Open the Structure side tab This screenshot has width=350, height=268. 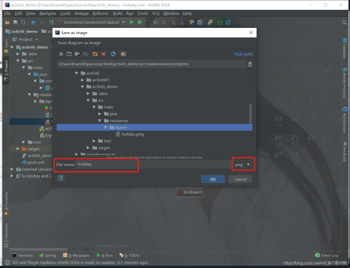(x=6, y=235)
